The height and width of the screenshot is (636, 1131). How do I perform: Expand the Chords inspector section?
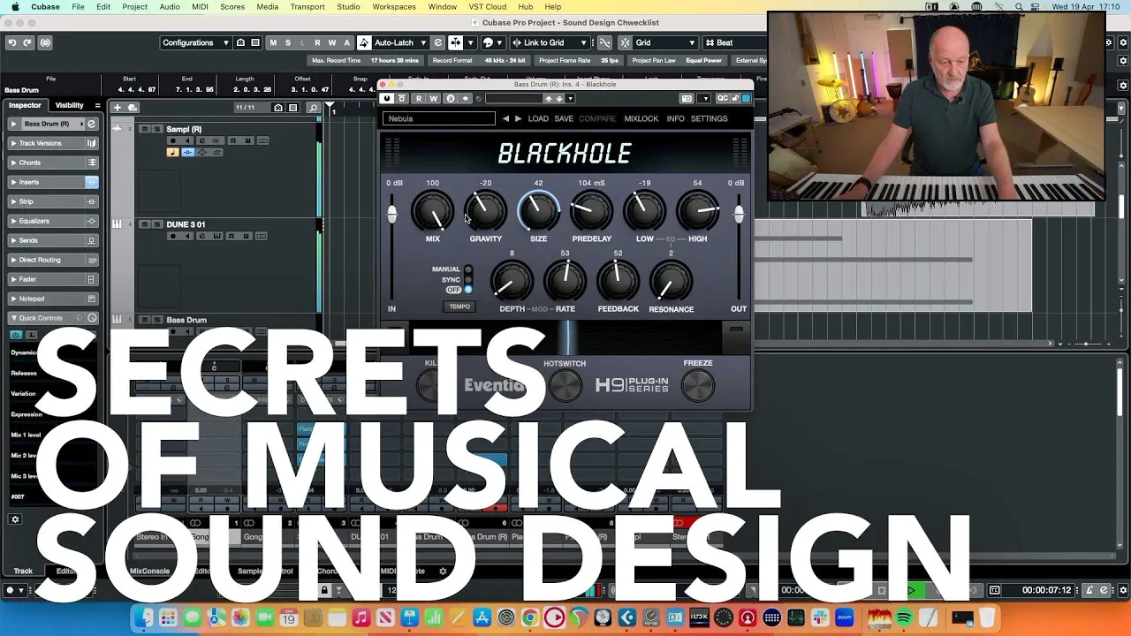[14, 163]
